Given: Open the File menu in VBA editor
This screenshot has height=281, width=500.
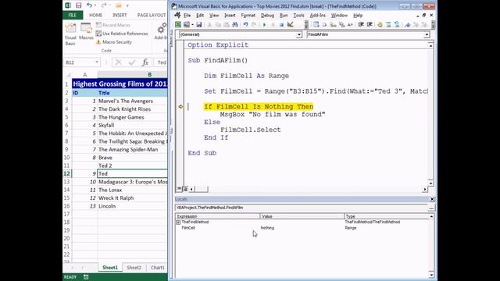Looking at the screenshot, I should click(187, 16).
